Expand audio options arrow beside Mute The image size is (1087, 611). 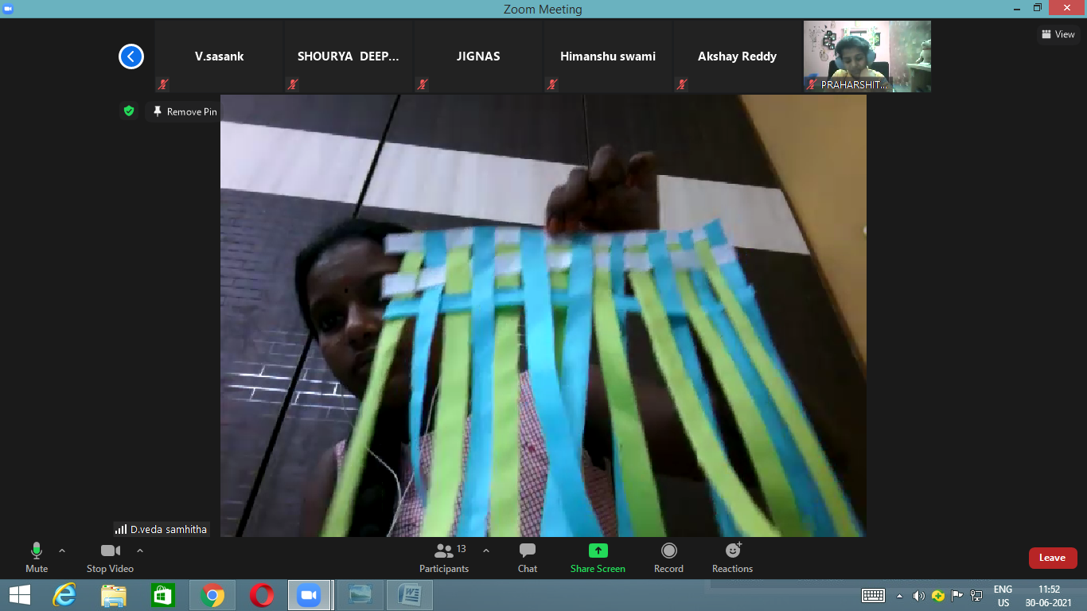62,551
